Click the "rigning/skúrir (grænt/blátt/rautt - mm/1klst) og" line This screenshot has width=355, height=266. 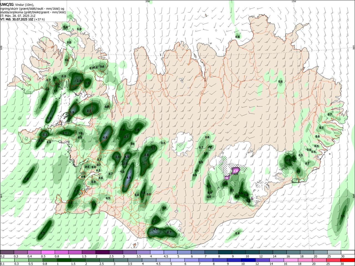point(32,9)
